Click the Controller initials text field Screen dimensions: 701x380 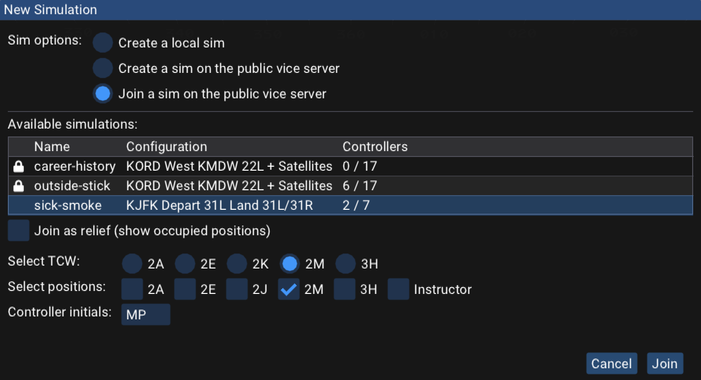[x=145, y=314]
